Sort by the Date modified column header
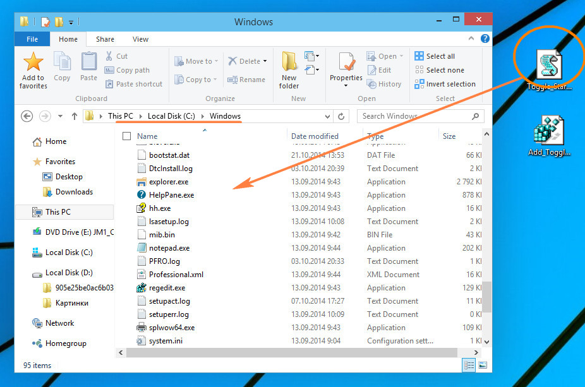The width and height of the screenshot is (585, 387). click(315, 136)
